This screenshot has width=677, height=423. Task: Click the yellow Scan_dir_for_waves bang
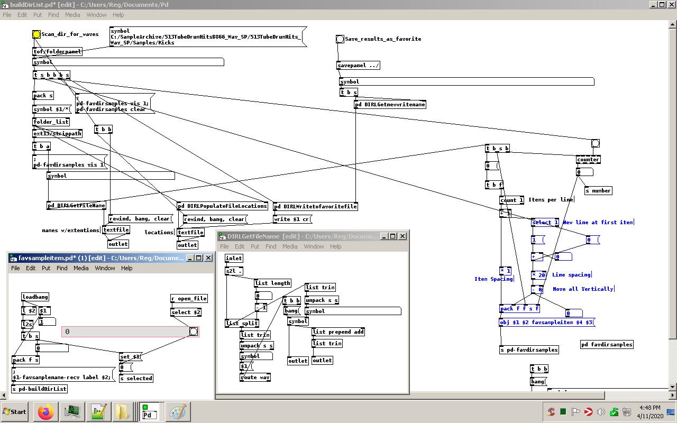[36, 34]
